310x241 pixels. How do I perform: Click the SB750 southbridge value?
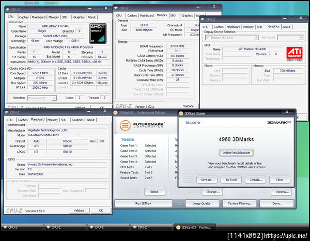[x=67, y=146]
